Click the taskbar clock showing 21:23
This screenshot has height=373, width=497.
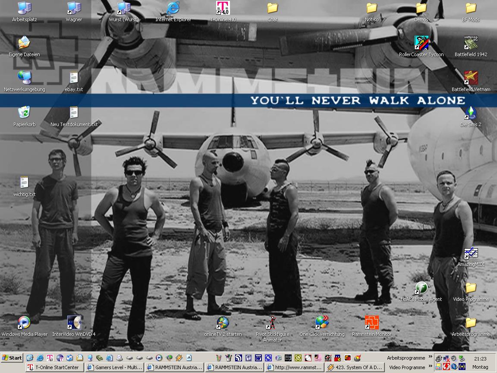point(480,359)
